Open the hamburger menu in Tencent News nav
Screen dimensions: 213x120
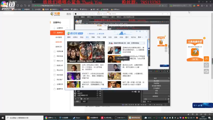(146, 37)
